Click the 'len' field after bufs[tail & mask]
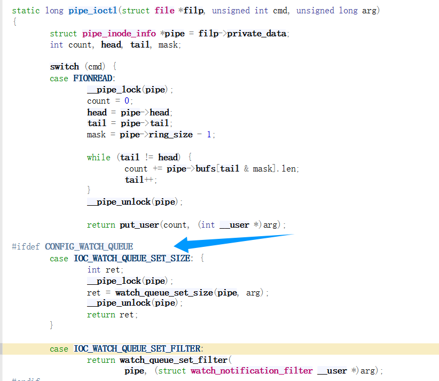439x381 pixels. [288, 169]
